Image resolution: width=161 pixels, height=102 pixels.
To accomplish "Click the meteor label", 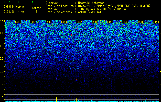I will tap(36, 8).
